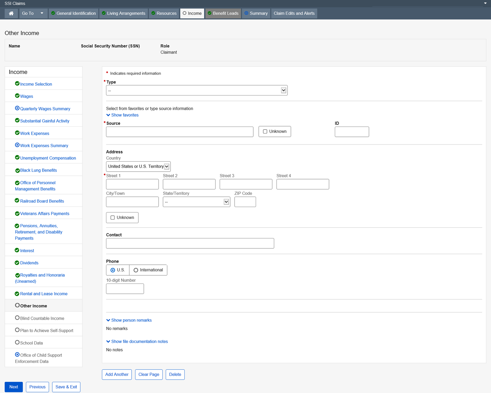The image size is (491, 393).
Task: Click status icon beside School Data
Action: coord(17,342)
